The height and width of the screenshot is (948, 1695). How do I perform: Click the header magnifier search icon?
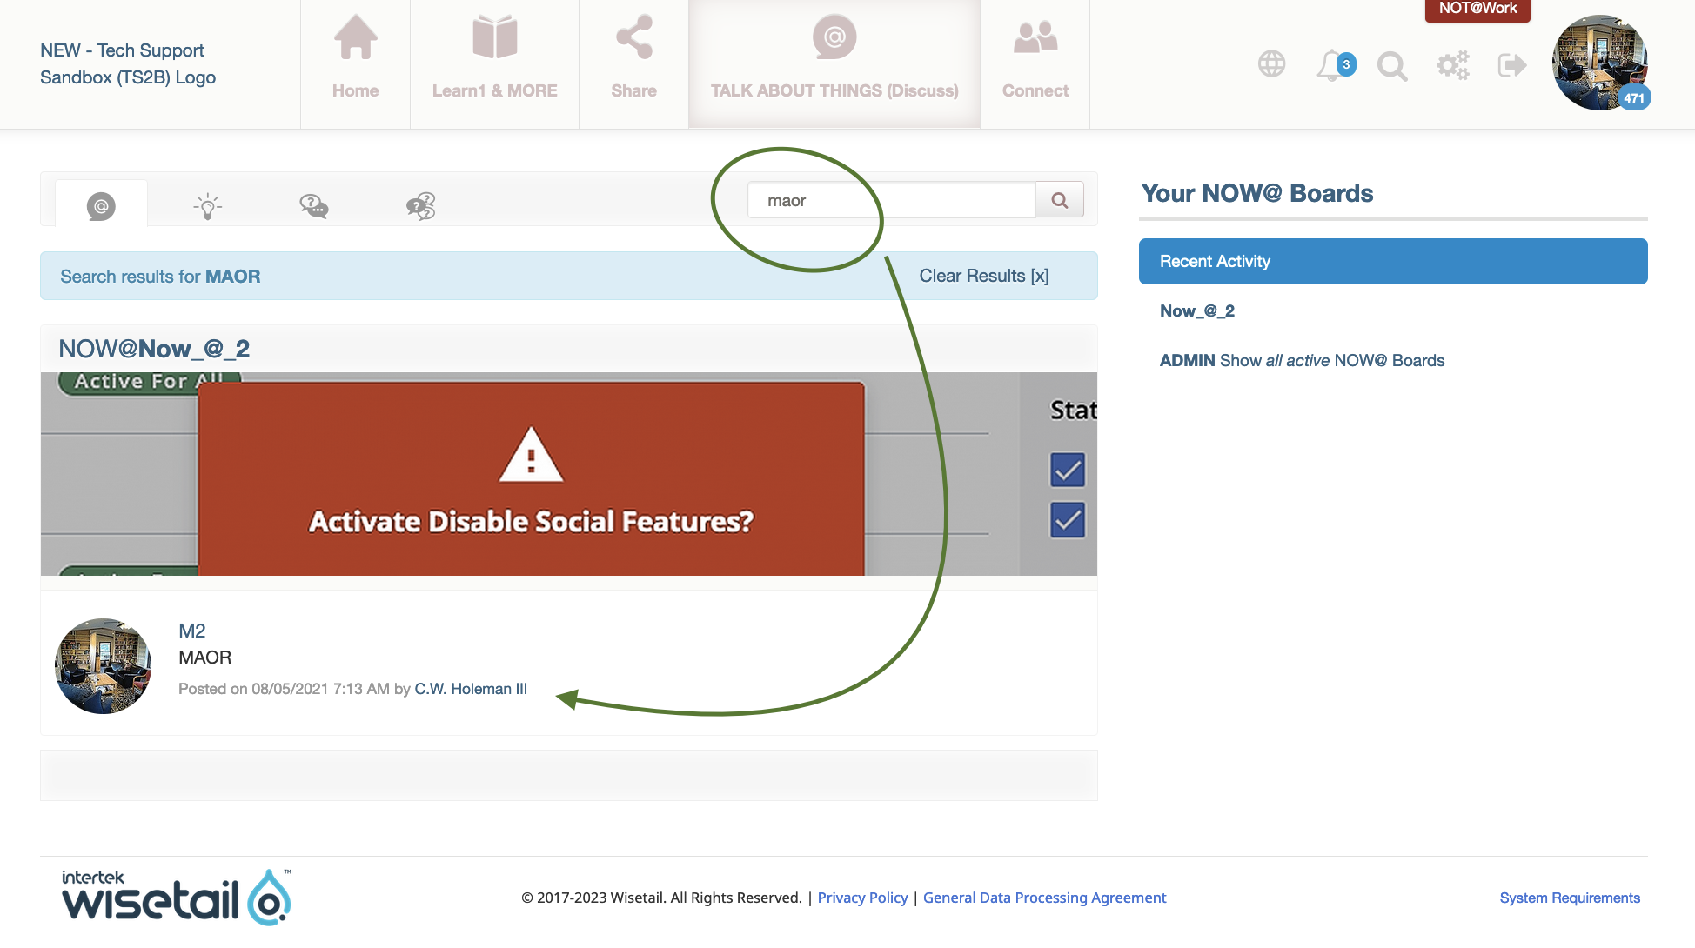point(1391,65)
